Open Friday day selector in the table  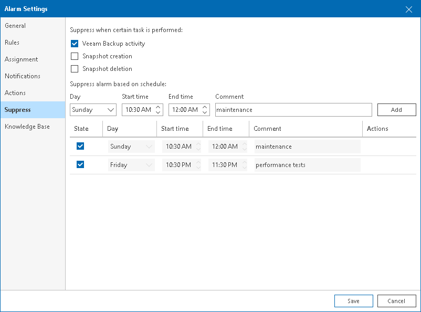click(131, 164)
